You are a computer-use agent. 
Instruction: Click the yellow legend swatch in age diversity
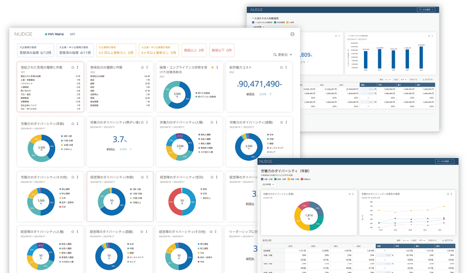tap(288, 179)
